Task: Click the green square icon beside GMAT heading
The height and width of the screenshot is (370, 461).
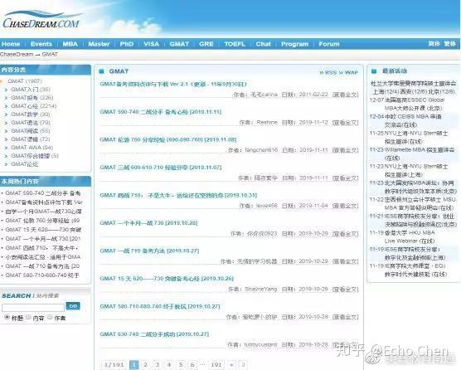Action: click(102, 71)
